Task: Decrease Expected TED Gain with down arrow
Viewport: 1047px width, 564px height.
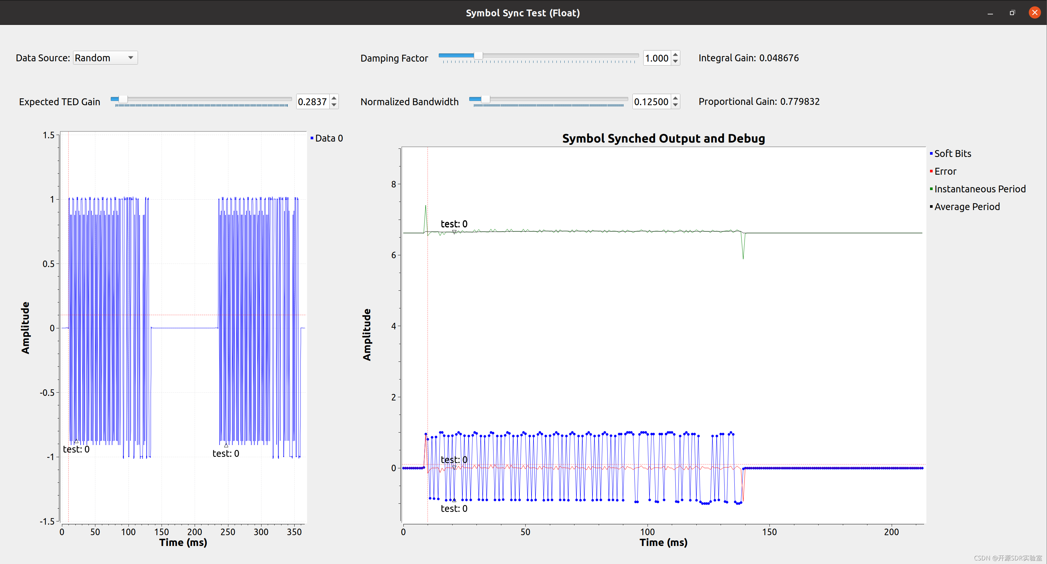Action: [x=334, y=105]
